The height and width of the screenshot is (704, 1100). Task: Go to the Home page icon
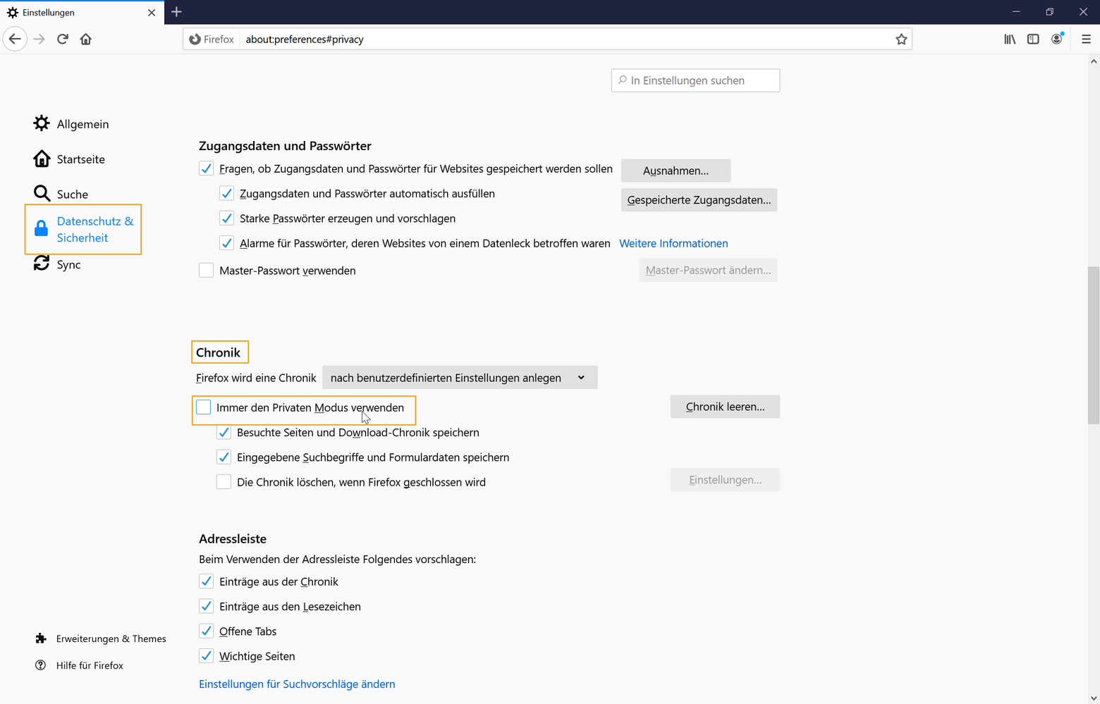86,39
